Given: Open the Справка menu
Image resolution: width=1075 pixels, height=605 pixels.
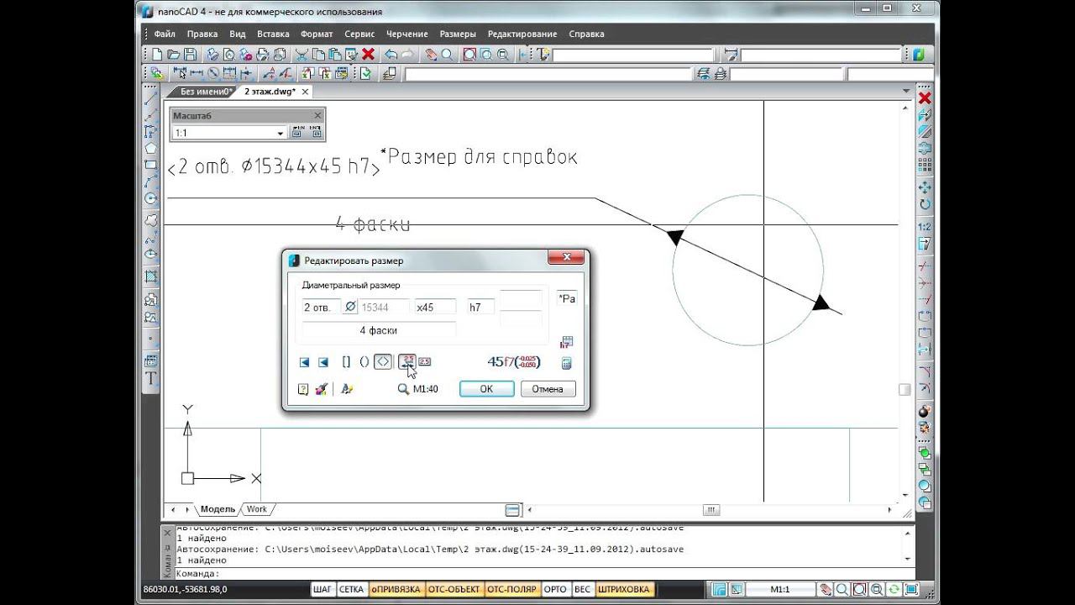Looking at the screenshot, I should pyautogui.click(x=586, y=34).
